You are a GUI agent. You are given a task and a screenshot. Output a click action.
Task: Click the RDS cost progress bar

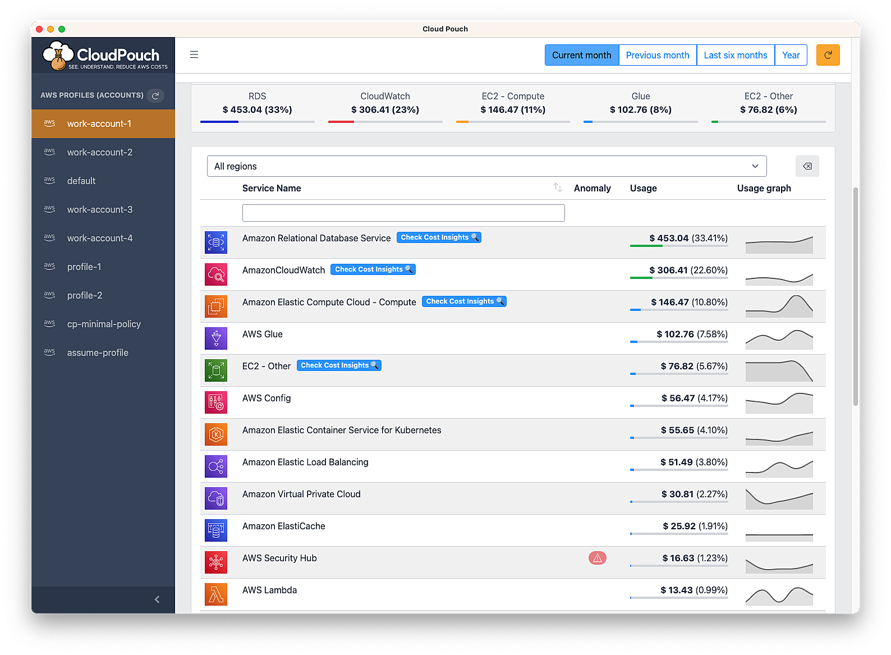coord(257,122)
